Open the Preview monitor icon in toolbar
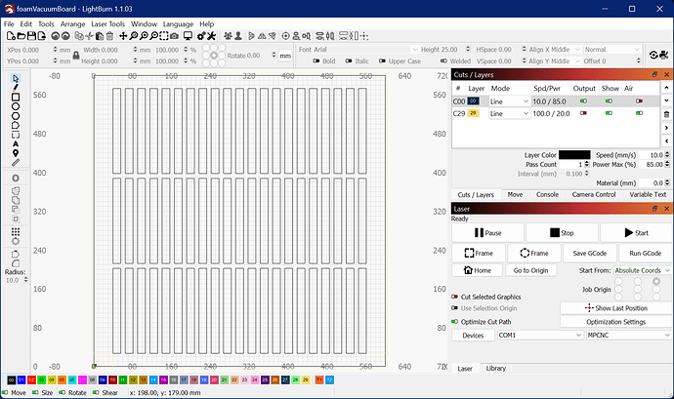Image resolution: width=674 pixels, height=399 pixels. click(187, 36)
